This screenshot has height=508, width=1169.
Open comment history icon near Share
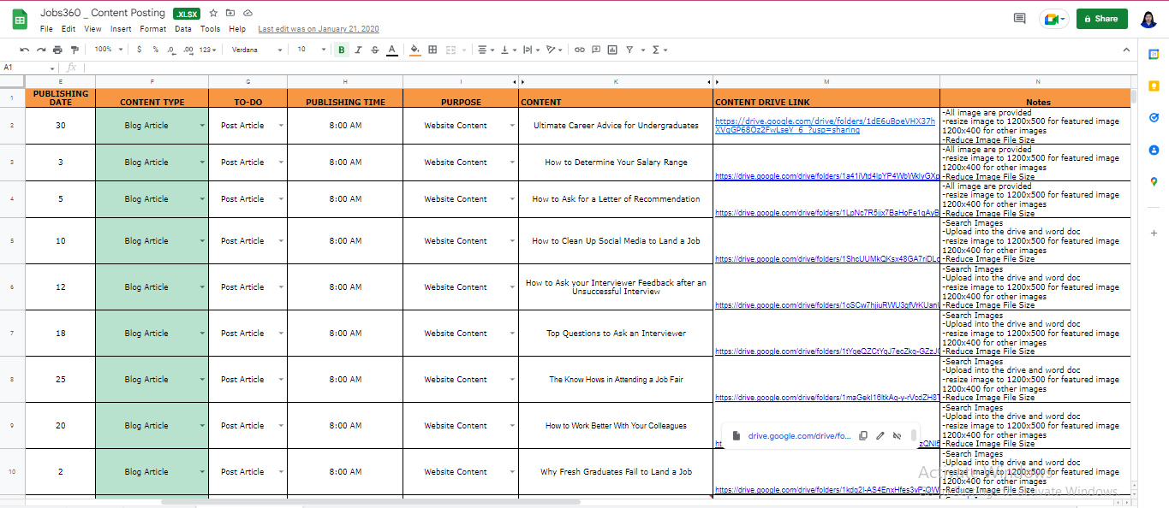1019,18
